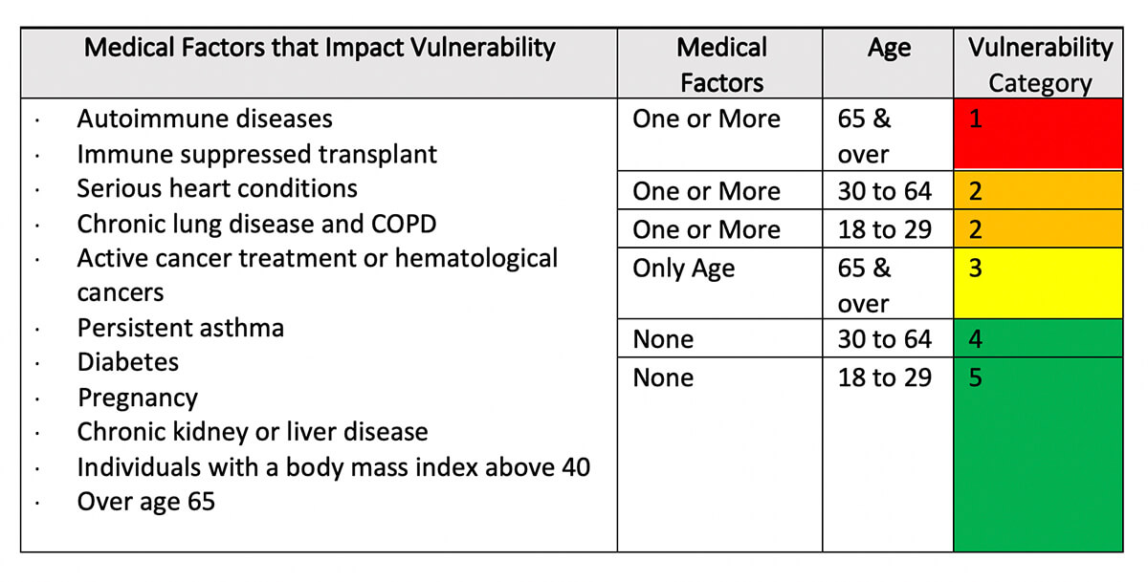
Task: Click the 'Medical Factors that Impact Vulnerability' header
Action: click(320, 48)
